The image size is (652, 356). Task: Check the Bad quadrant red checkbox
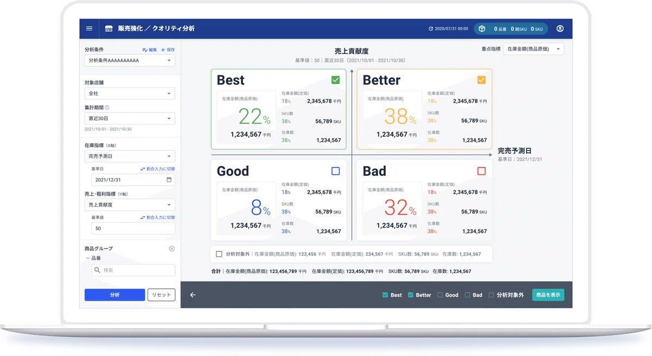click(x=481, y=171)
